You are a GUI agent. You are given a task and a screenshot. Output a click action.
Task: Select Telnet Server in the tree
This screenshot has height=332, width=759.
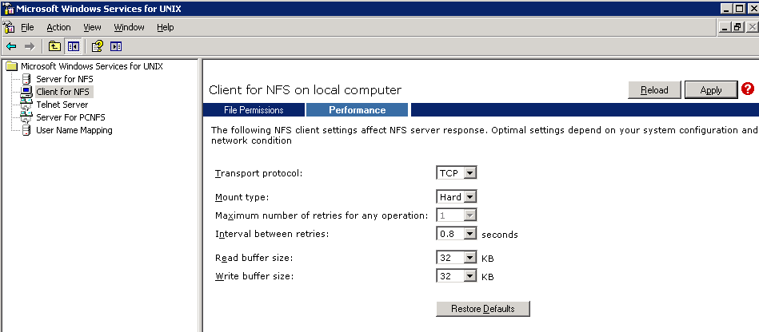(x=62, y=105)
